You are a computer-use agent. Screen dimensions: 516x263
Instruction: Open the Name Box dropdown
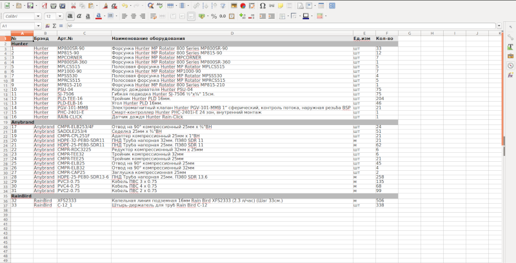[x=39, y=26]
